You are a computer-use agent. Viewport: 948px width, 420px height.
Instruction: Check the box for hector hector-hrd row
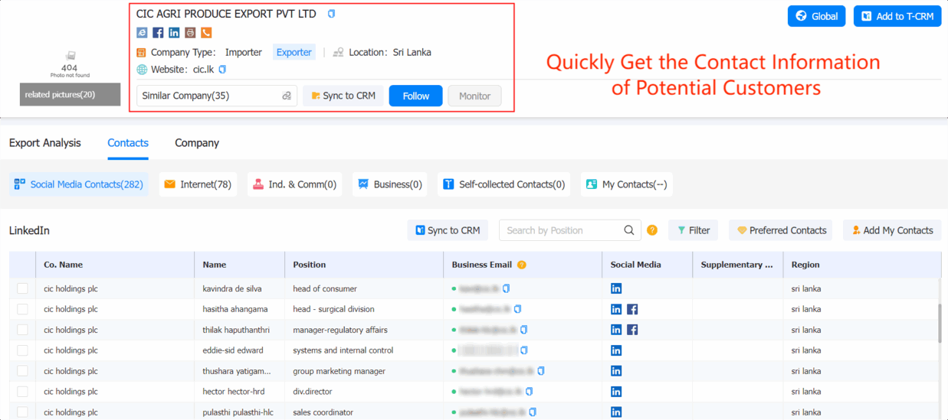(22, 391)
